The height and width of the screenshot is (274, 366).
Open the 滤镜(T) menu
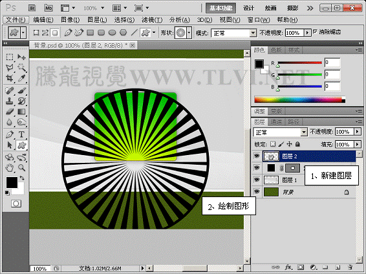[x=152, y=20]
